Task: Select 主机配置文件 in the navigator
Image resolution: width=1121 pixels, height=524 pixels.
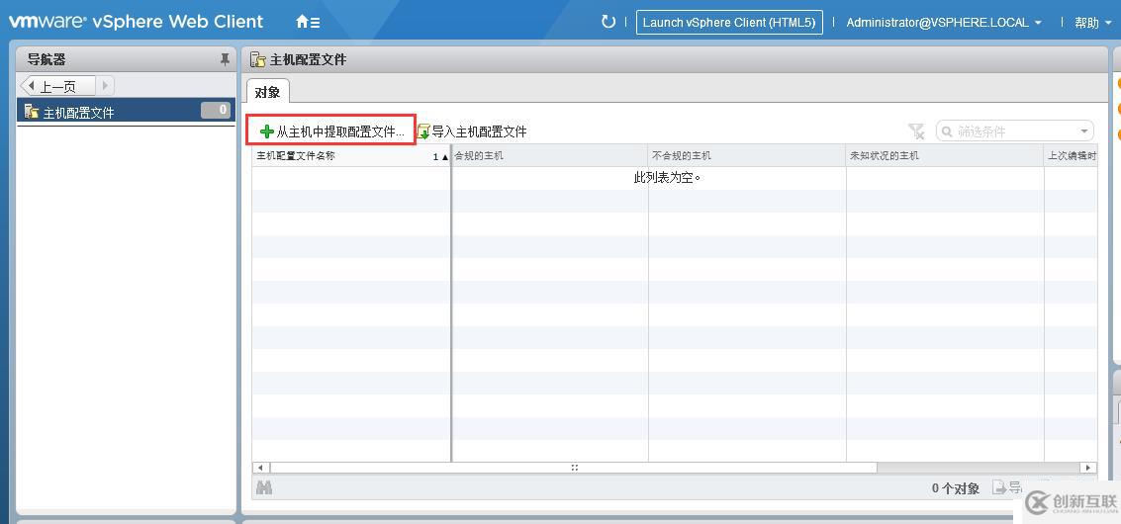Action: tap(126, 112)
